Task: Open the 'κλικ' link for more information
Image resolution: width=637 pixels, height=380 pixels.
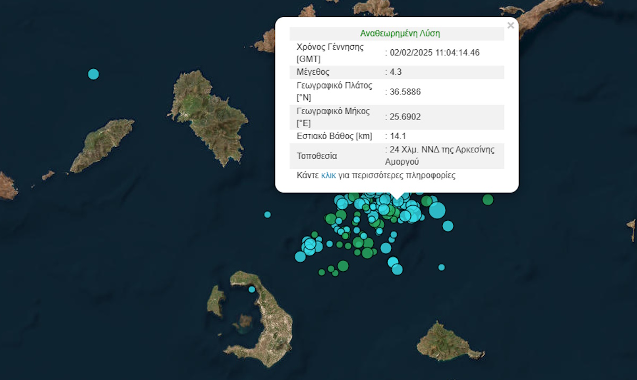Action: tap(328, 175)
